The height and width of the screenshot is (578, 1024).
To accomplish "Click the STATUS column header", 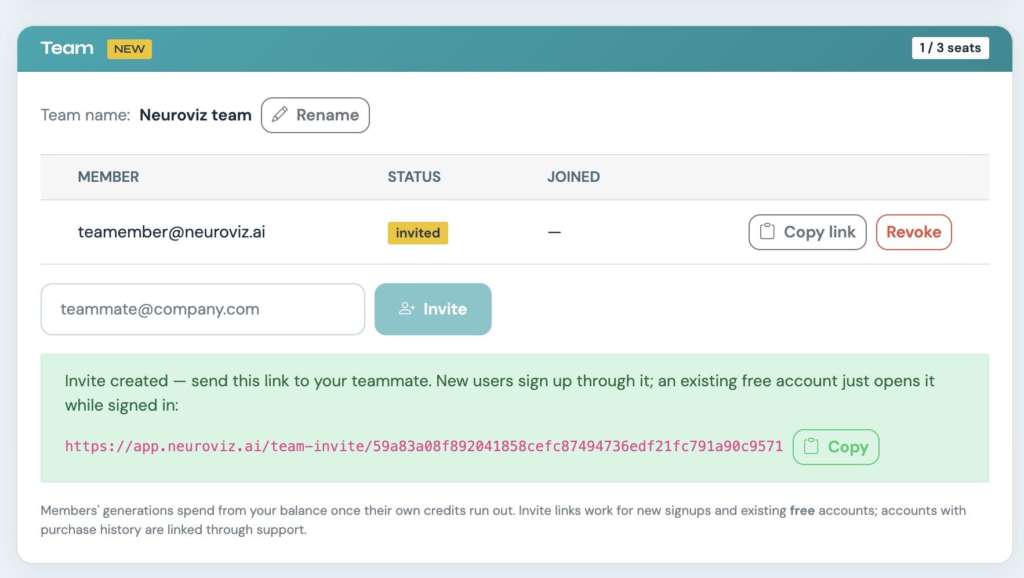I will pyautogui.click(x=414, y=177).
